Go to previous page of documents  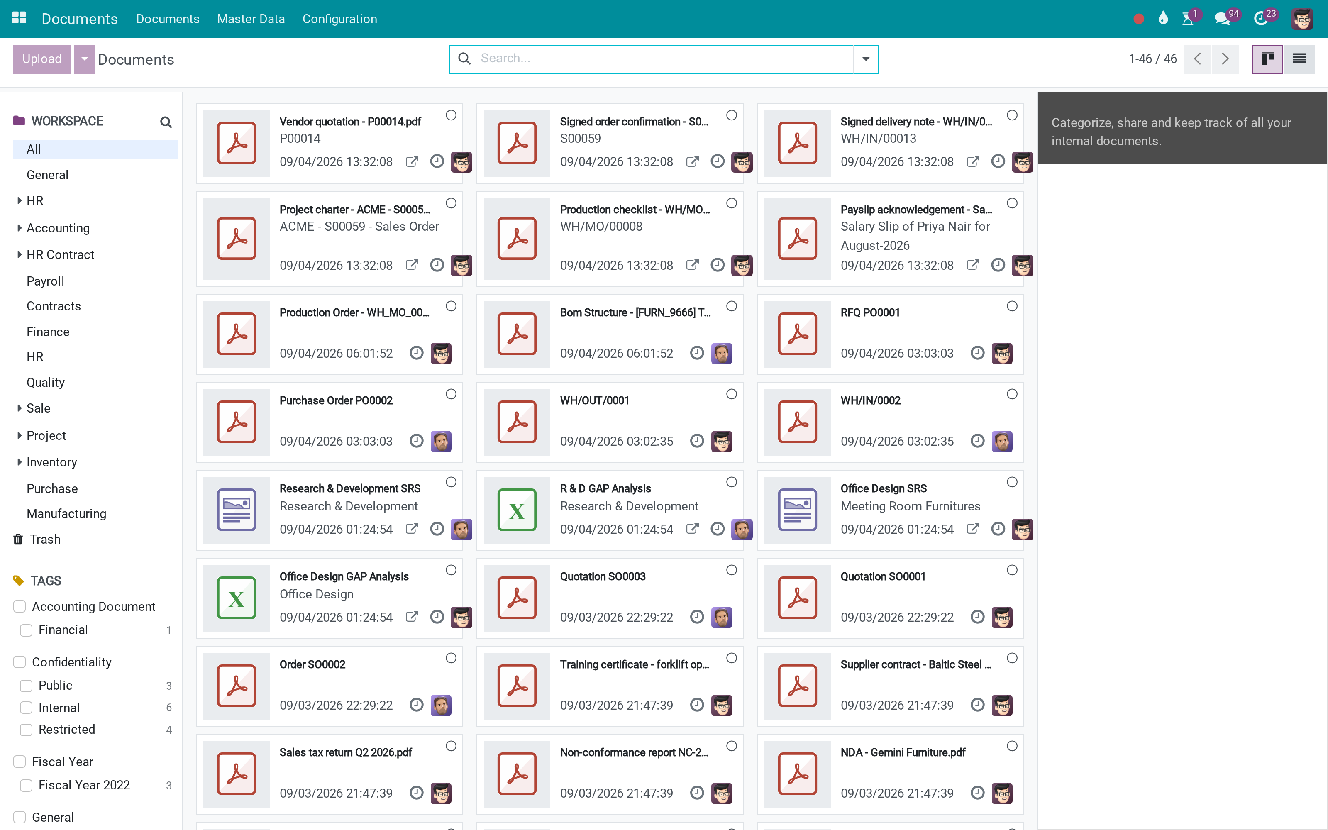(1197, 59)
